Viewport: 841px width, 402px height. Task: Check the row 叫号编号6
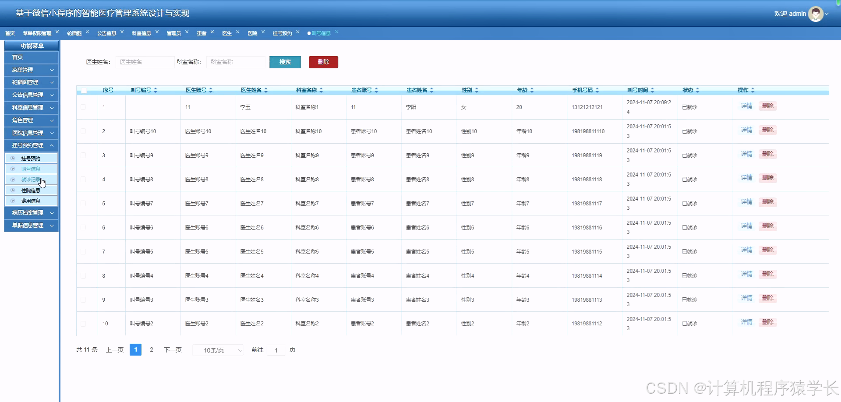point(83,228)
